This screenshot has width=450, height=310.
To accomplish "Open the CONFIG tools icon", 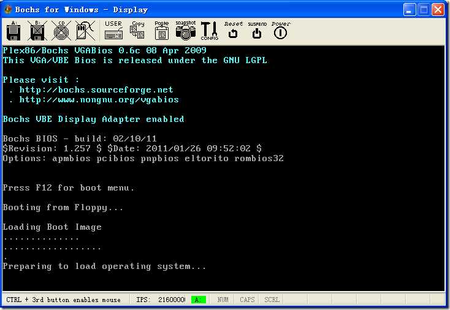I will (209, 31).
